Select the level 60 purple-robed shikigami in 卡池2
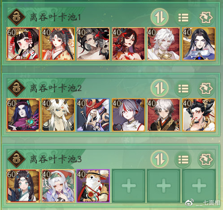The height and width of the screenshot is (210, 223). [23, 115]
